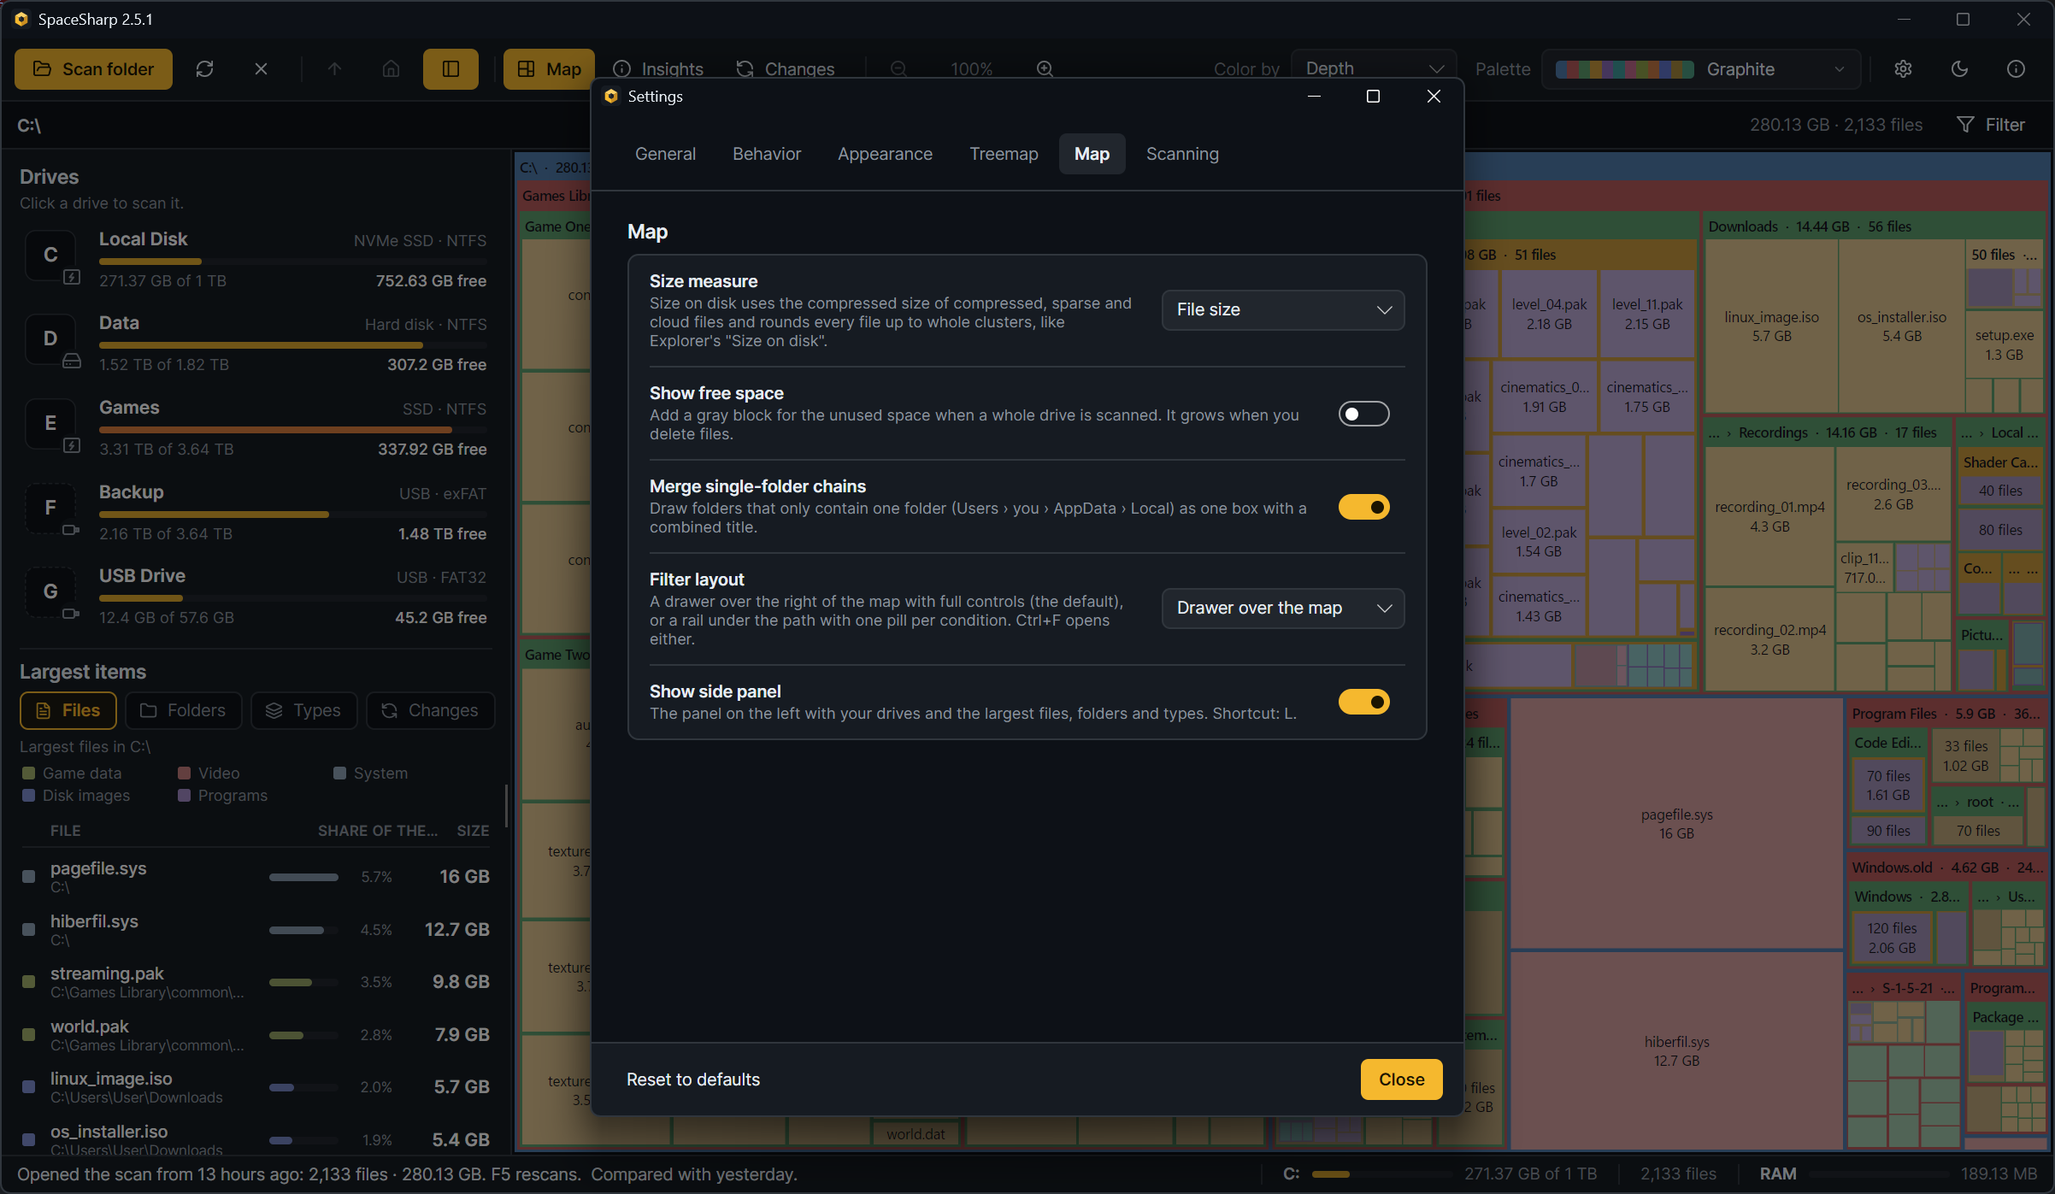Expand the Filter layout dropdown
The height and width of the screenshot is (1194, 2055).
1282,609
